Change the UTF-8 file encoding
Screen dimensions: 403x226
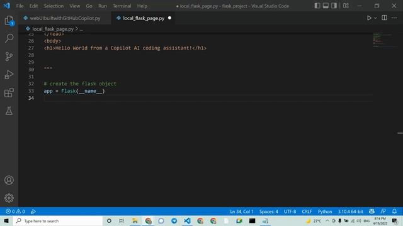pyautogui.click(x=290, y=212)
